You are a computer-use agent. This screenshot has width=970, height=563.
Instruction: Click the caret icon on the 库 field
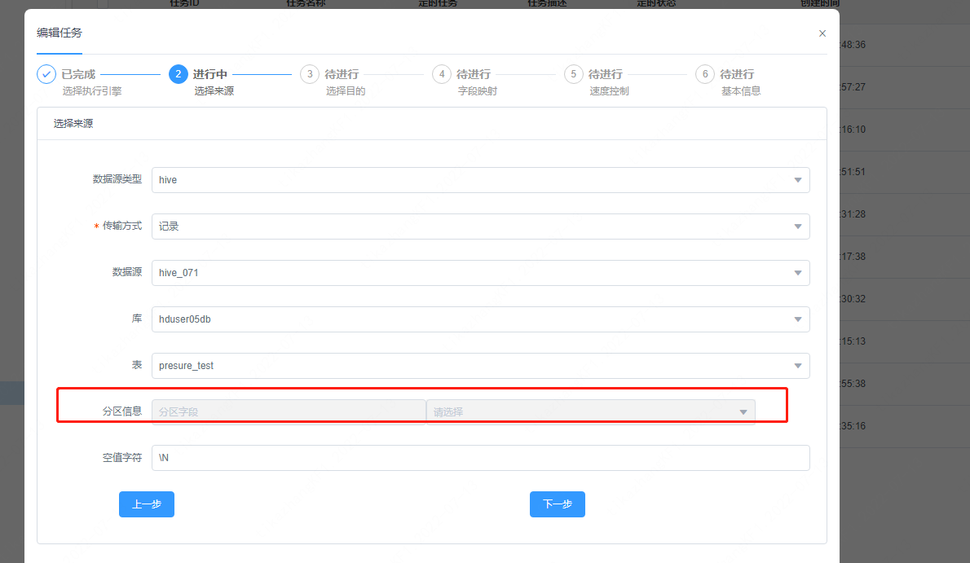tap(797, 319)
